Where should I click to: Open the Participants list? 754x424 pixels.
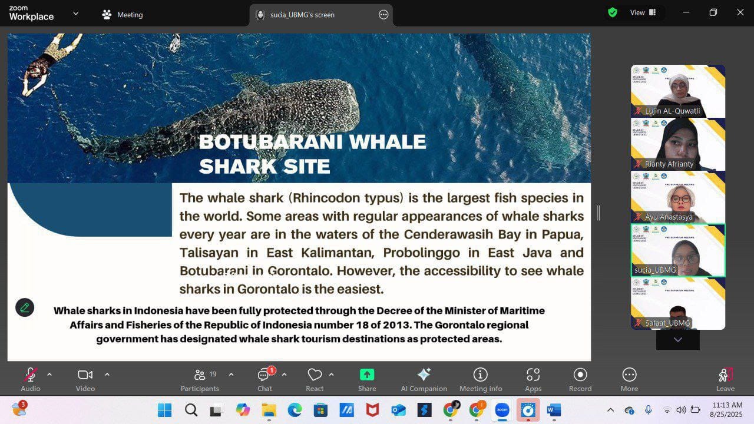coord(200,379)
